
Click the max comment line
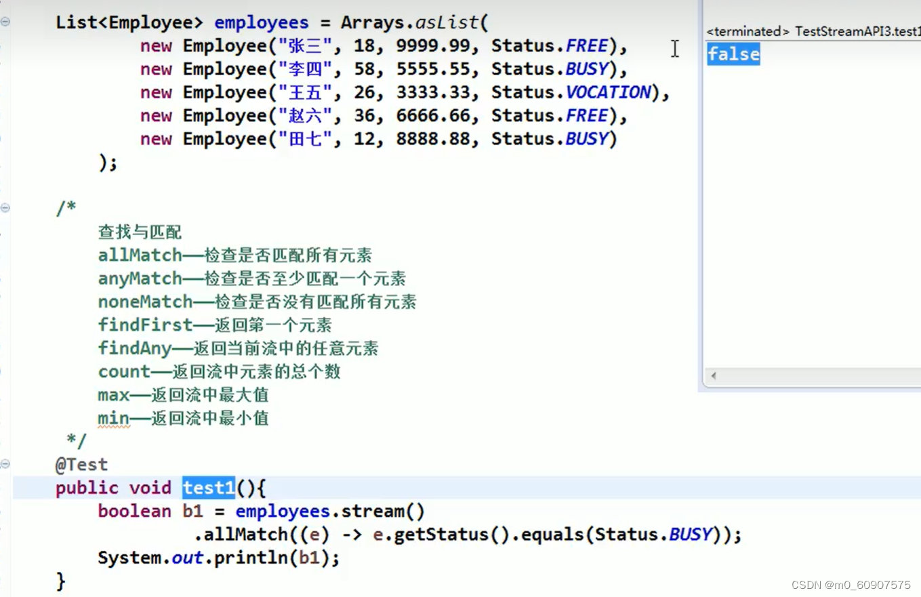pyautogui.click(x=183, y=395)
